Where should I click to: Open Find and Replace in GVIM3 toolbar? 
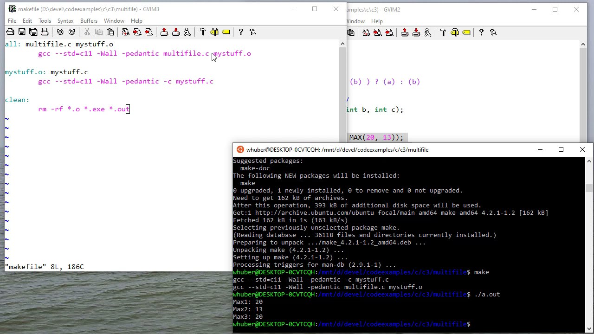[x=126, y=32]
